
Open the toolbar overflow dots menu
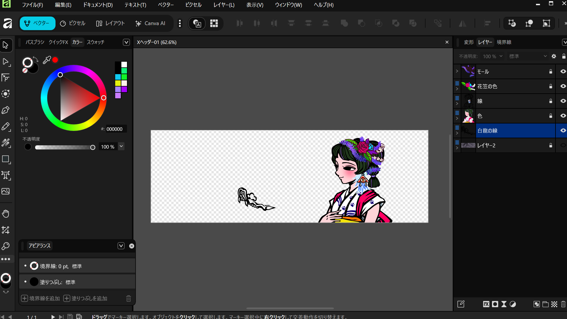tap(180, 23)
